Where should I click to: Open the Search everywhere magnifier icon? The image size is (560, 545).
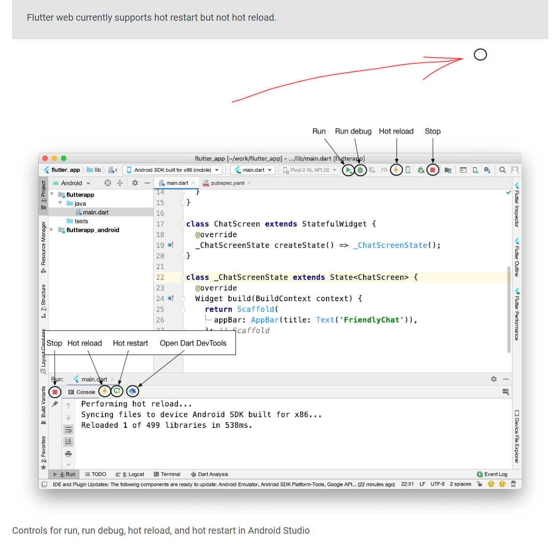(x=502, y=170)
